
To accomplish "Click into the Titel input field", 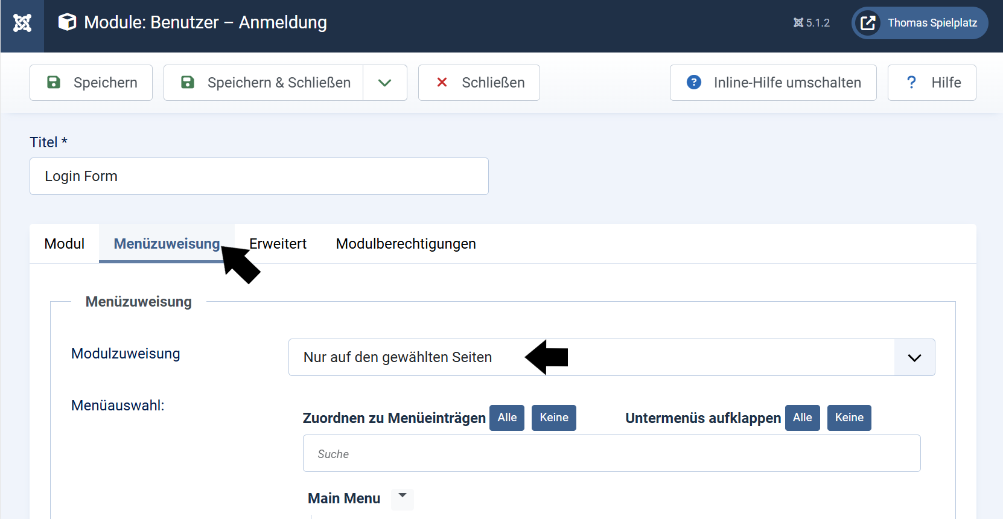I will [259, 176].
